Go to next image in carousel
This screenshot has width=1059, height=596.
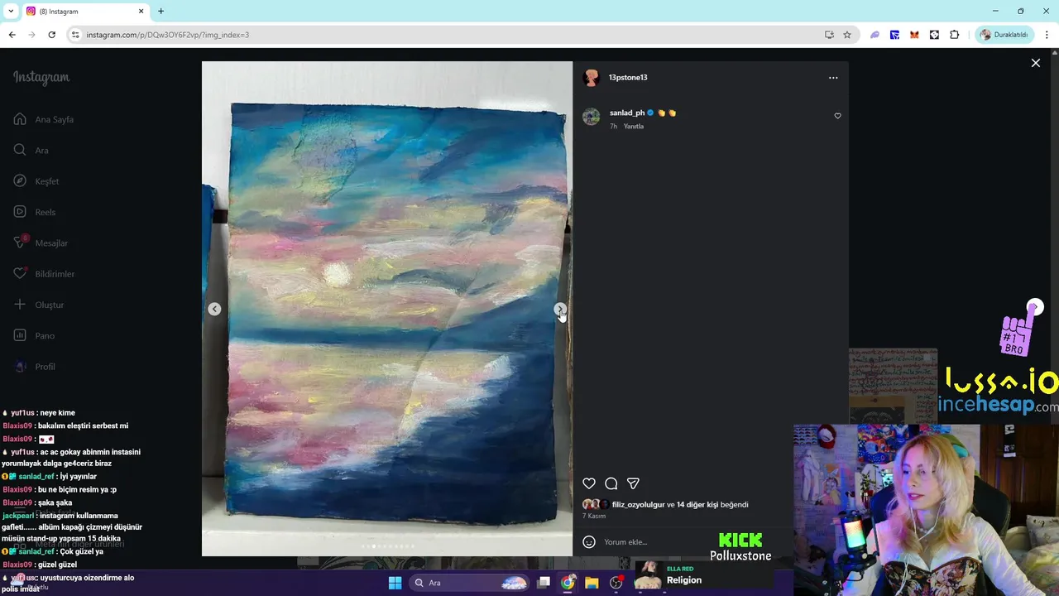(560, 309)
